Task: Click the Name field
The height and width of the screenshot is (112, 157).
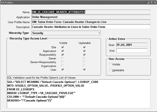Action: pos(91,12)
